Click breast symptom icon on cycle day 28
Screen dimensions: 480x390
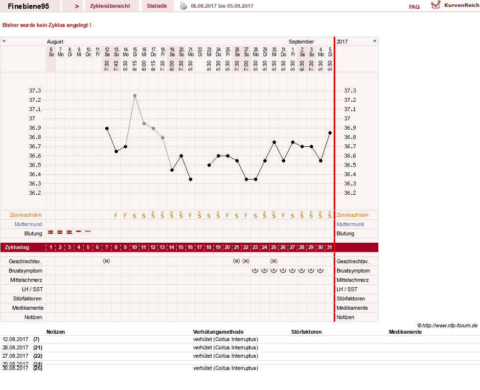click(301, 270)
